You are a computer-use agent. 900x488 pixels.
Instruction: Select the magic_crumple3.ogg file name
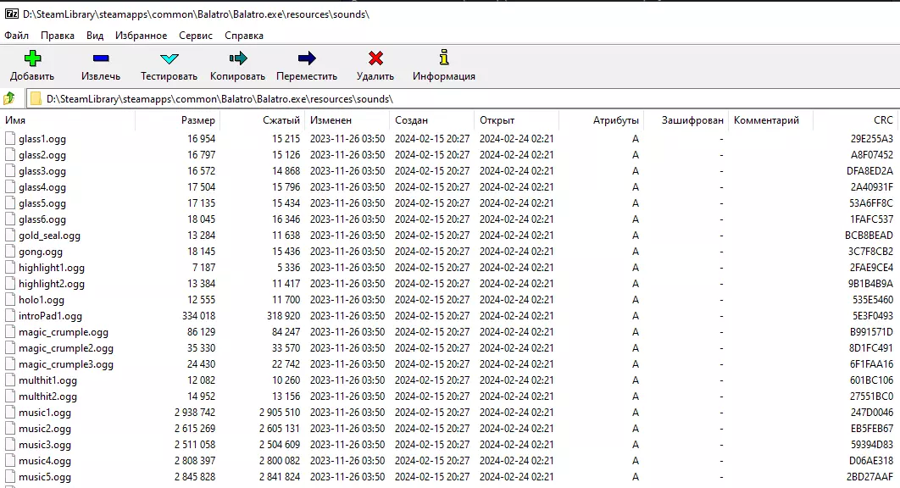66,364
